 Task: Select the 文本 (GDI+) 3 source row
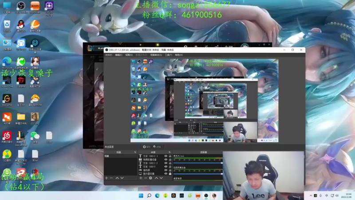(155, 156)
